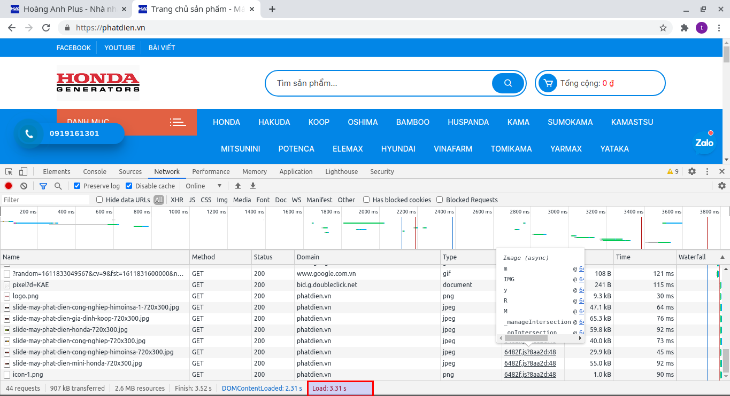This screenshot has width=730, height=396.
Task: Select the All filter type
Action: (159, 200)
